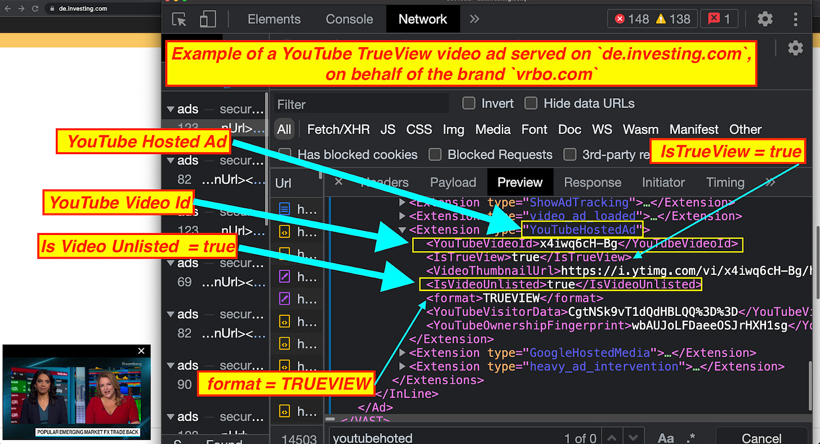
Task: Check Blocked Requests
Action: pyautogui.click(x=435, y=154)
